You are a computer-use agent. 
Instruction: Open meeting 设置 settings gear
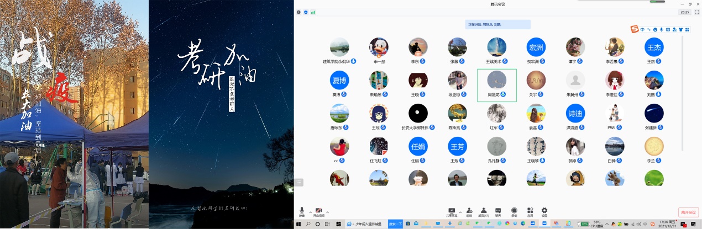(544, 211)
